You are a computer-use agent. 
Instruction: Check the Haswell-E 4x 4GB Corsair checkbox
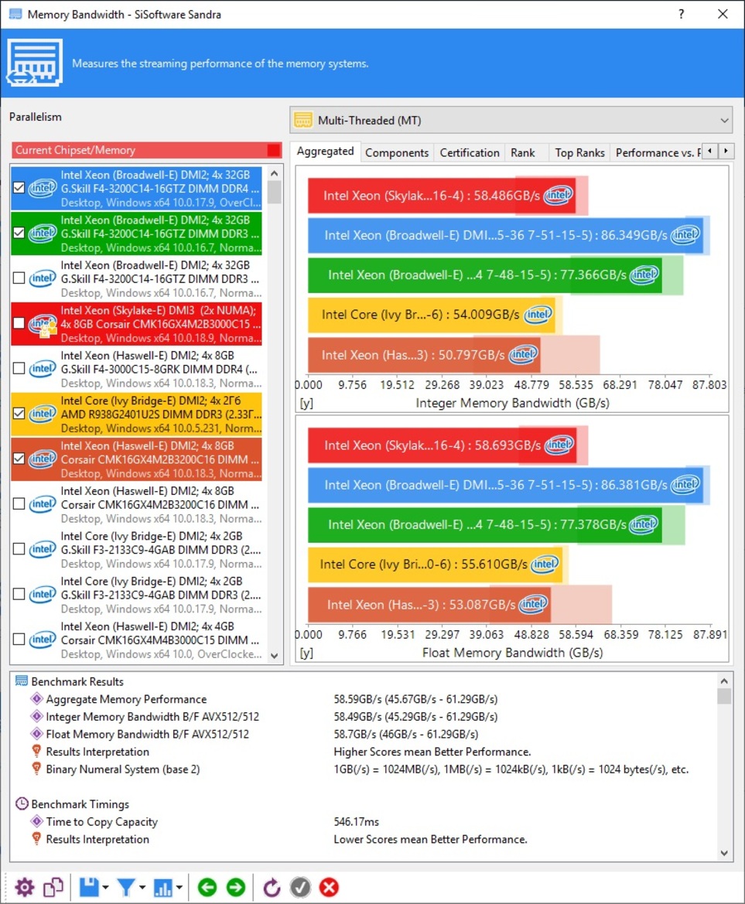coord(19,640)
